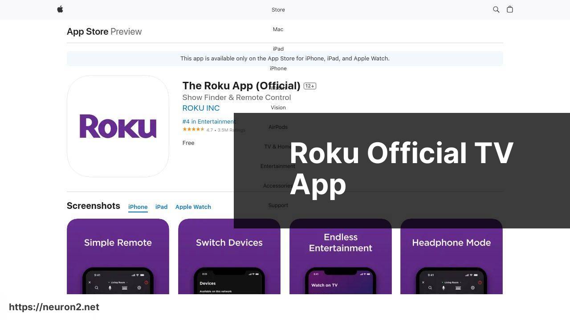Click the 12+ age rating badge
This screenshot has width=570, height=320.
[310, 86]
